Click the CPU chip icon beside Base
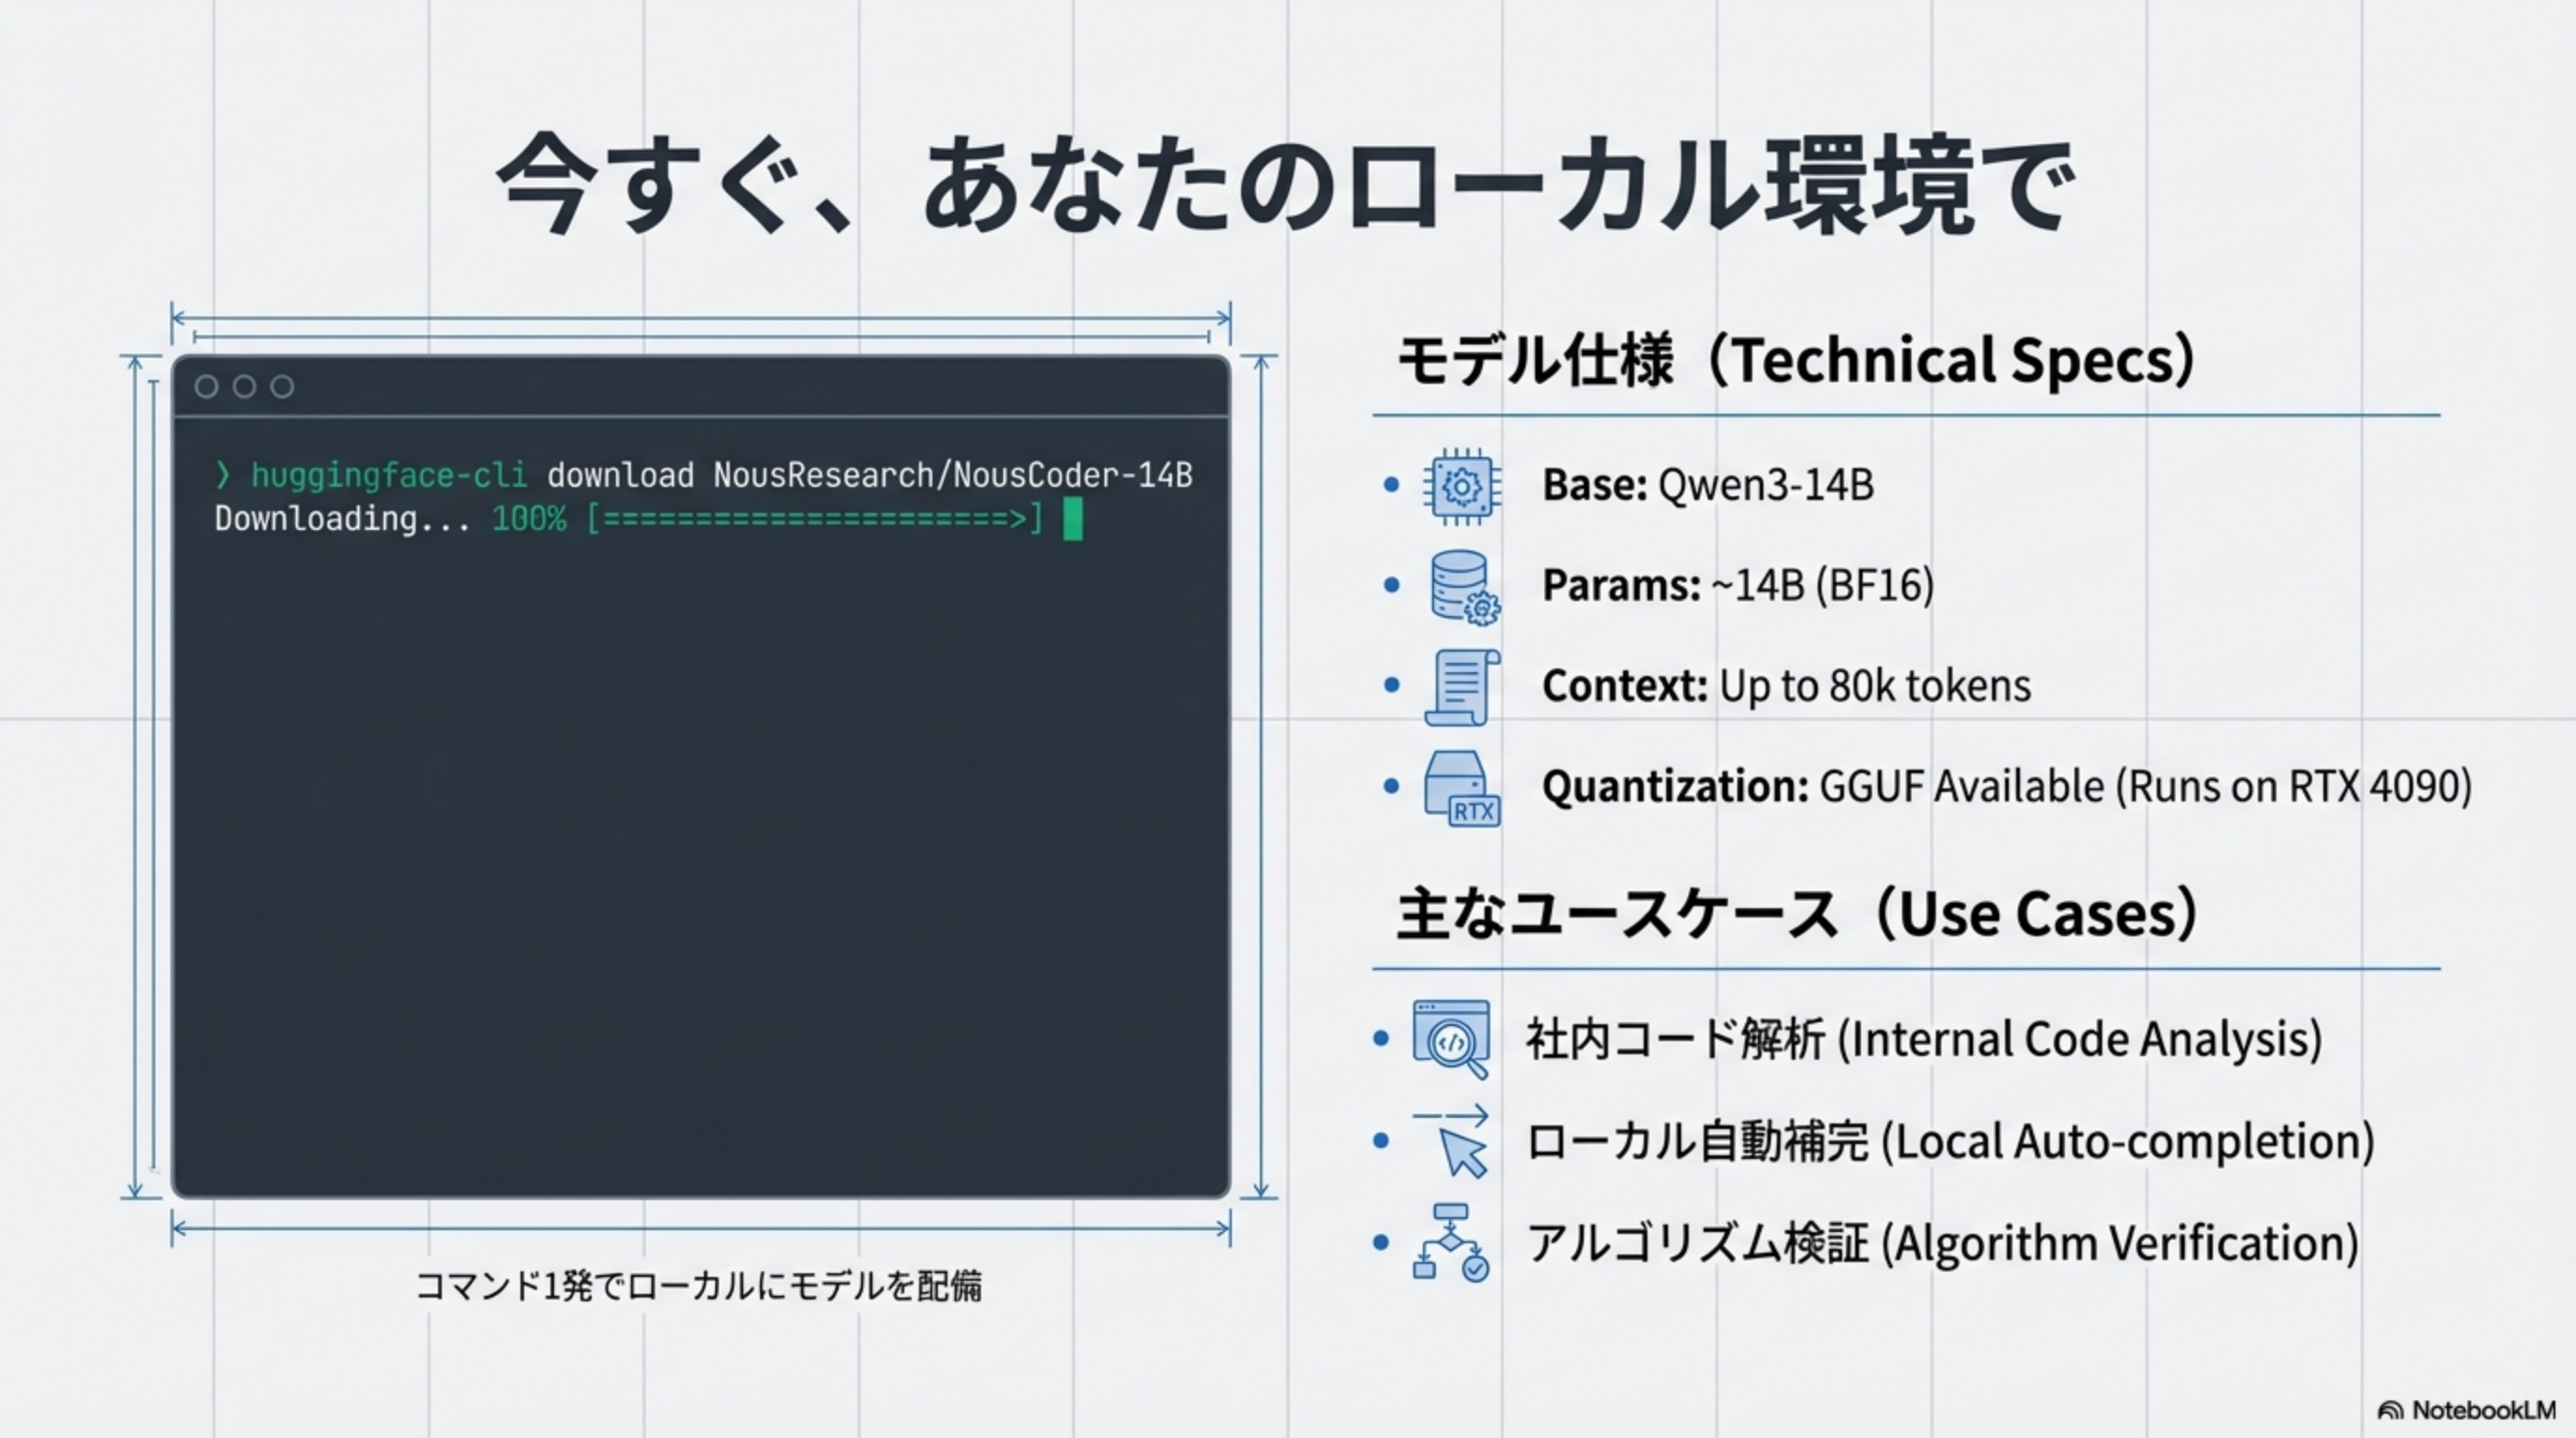The image size is (2576, 1438). 1461,487
